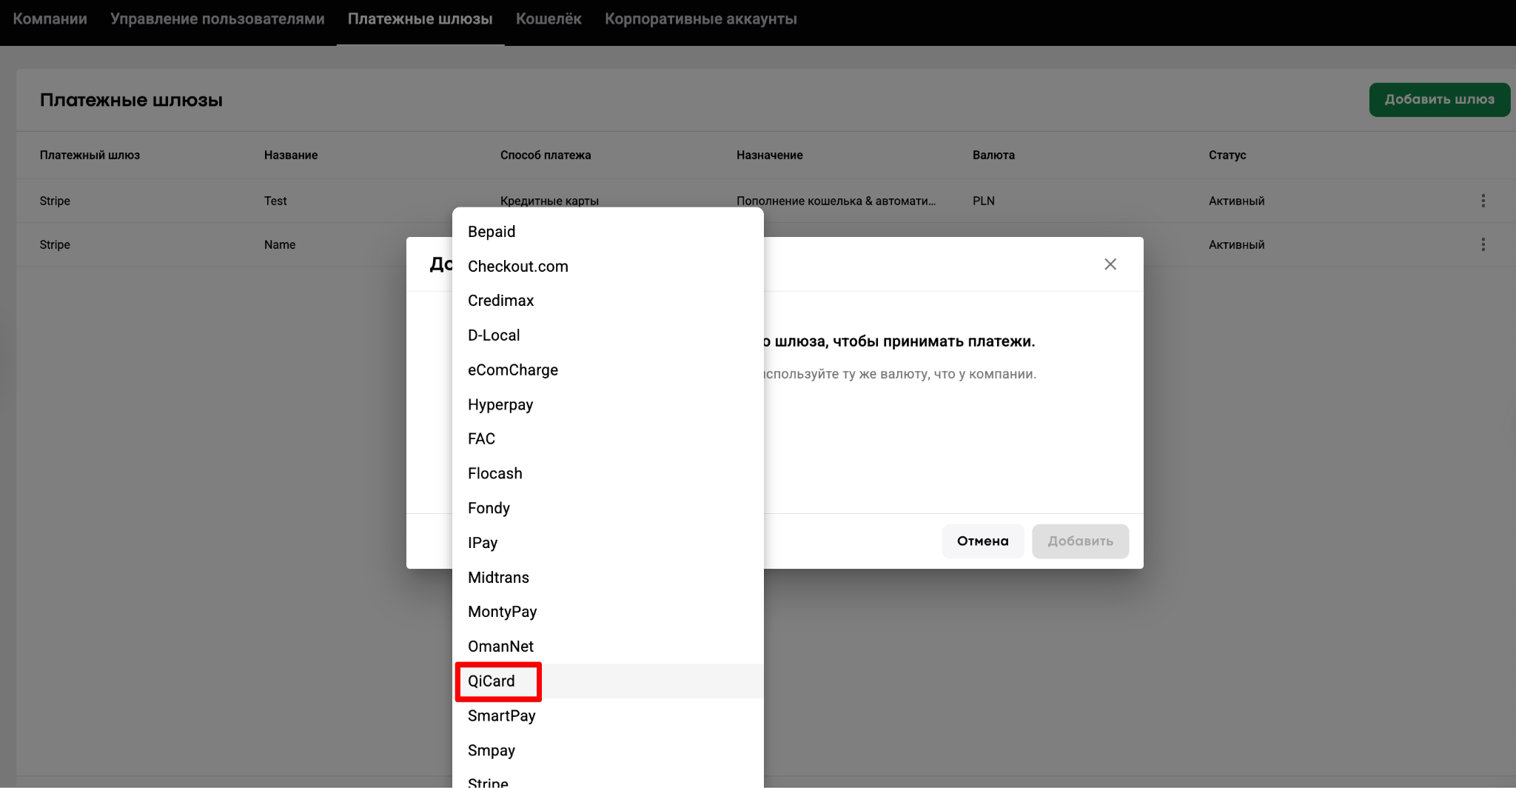Open the Платежные шлюзы tab
The height and width of the screenshot is (788, 1516).
pos(420,19)
